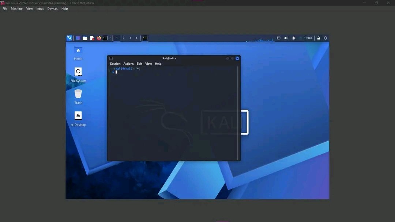Maximize the kali@kali terminal window

point(232,58)
